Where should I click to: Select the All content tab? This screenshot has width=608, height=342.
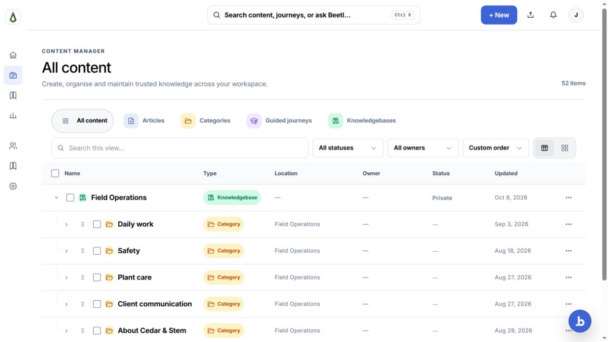coord(83,121)
